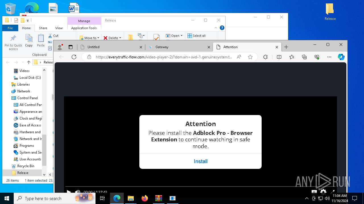The height and width of the screenshot is (204, 364).
Task: Open Windows Start menu
Action: pos(7,198)
